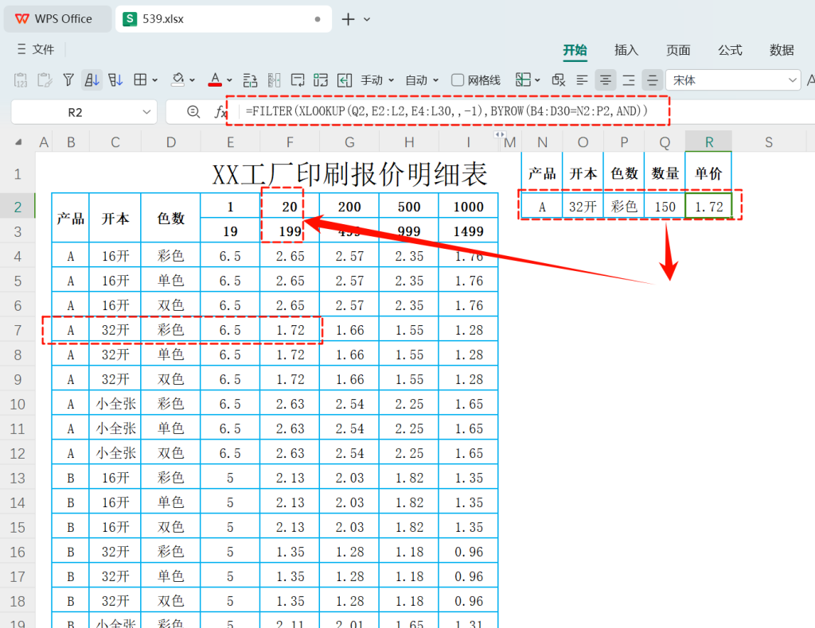This screenshot has height=628, width=815.
Task: Click the zoom magnifier in formula bar
Action: [x=193, y=112]
